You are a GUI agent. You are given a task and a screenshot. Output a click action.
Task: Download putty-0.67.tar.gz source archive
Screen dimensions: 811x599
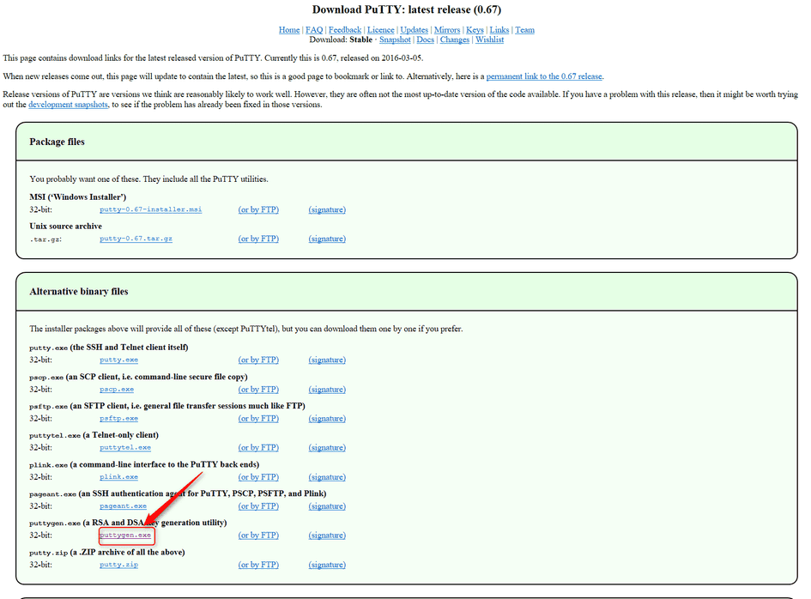click(136, 239)
